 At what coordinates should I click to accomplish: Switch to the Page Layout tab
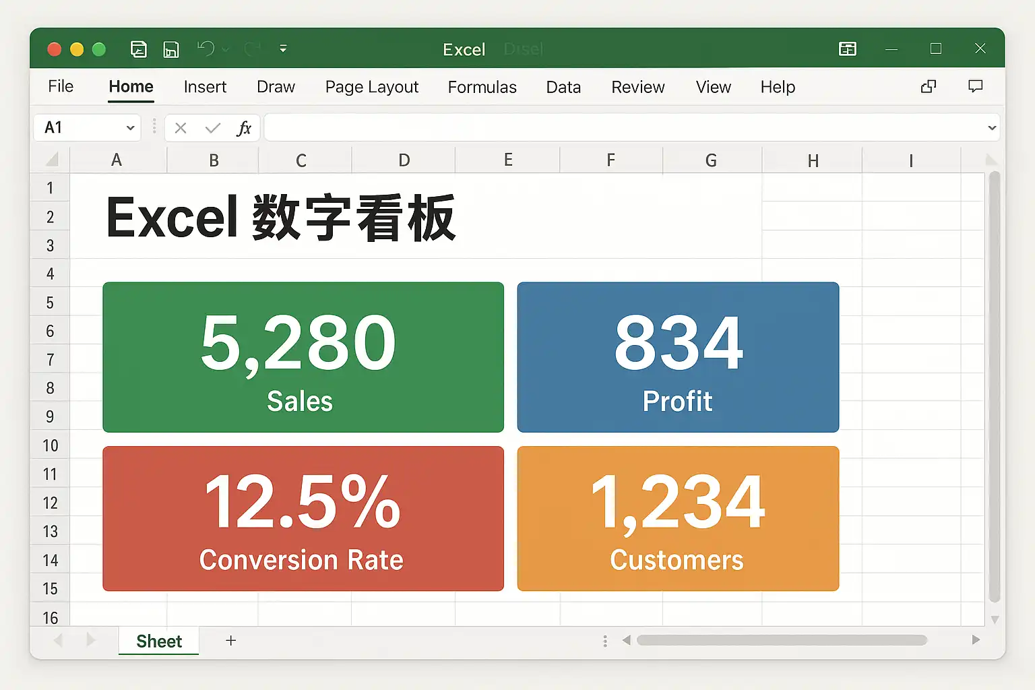coord(371,87)
